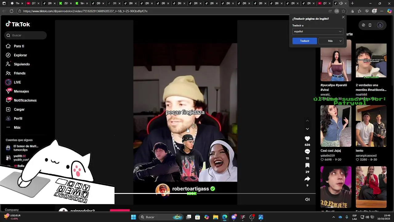The width and height of the screenshot is (394, 222).
Task: Seek on the video progress bar
Action: click(215, 194)
